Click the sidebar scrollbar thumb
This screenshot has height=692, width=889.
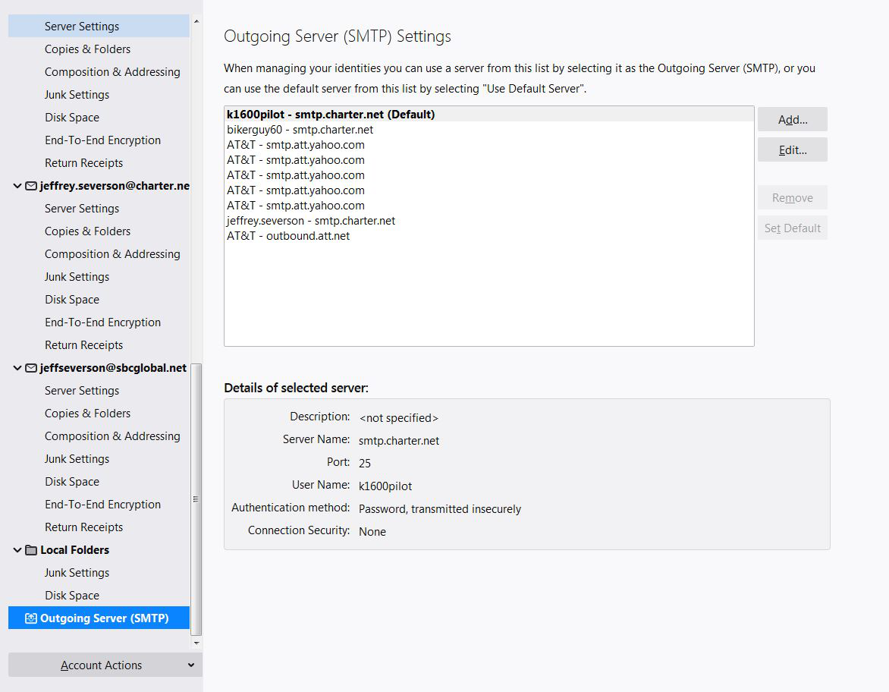coord(196,499)
